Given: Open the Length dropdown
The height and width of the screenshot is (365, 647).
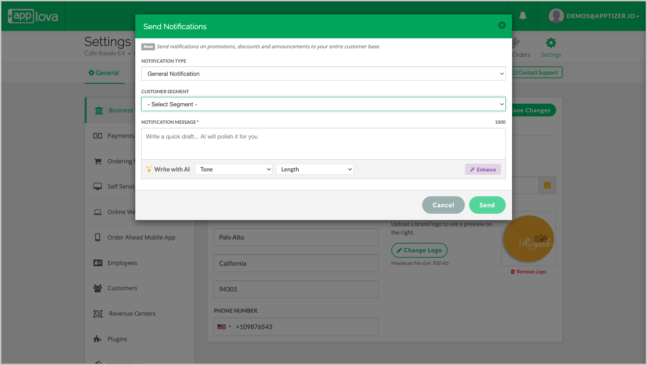Looking at the screenshot, I should (x=314, y=169).
